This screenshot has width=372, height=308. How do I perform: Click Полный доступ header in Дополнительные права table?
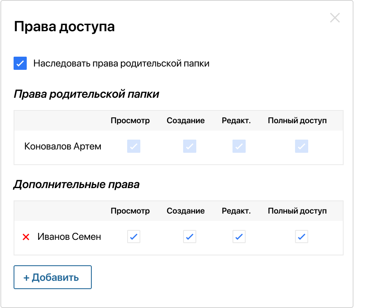tap(297, 211)
